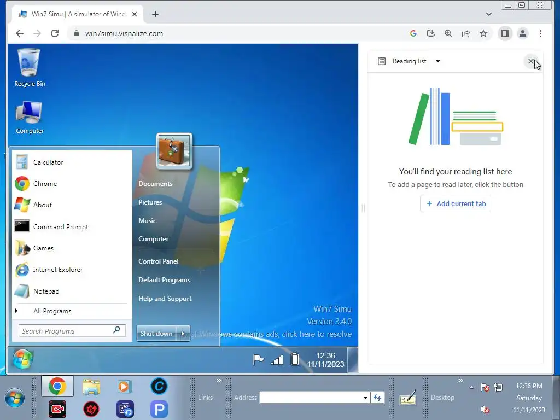The height and width of the screenshot is (420, 560).
Task: Click the muted volume tray icon
Action: 485,410
